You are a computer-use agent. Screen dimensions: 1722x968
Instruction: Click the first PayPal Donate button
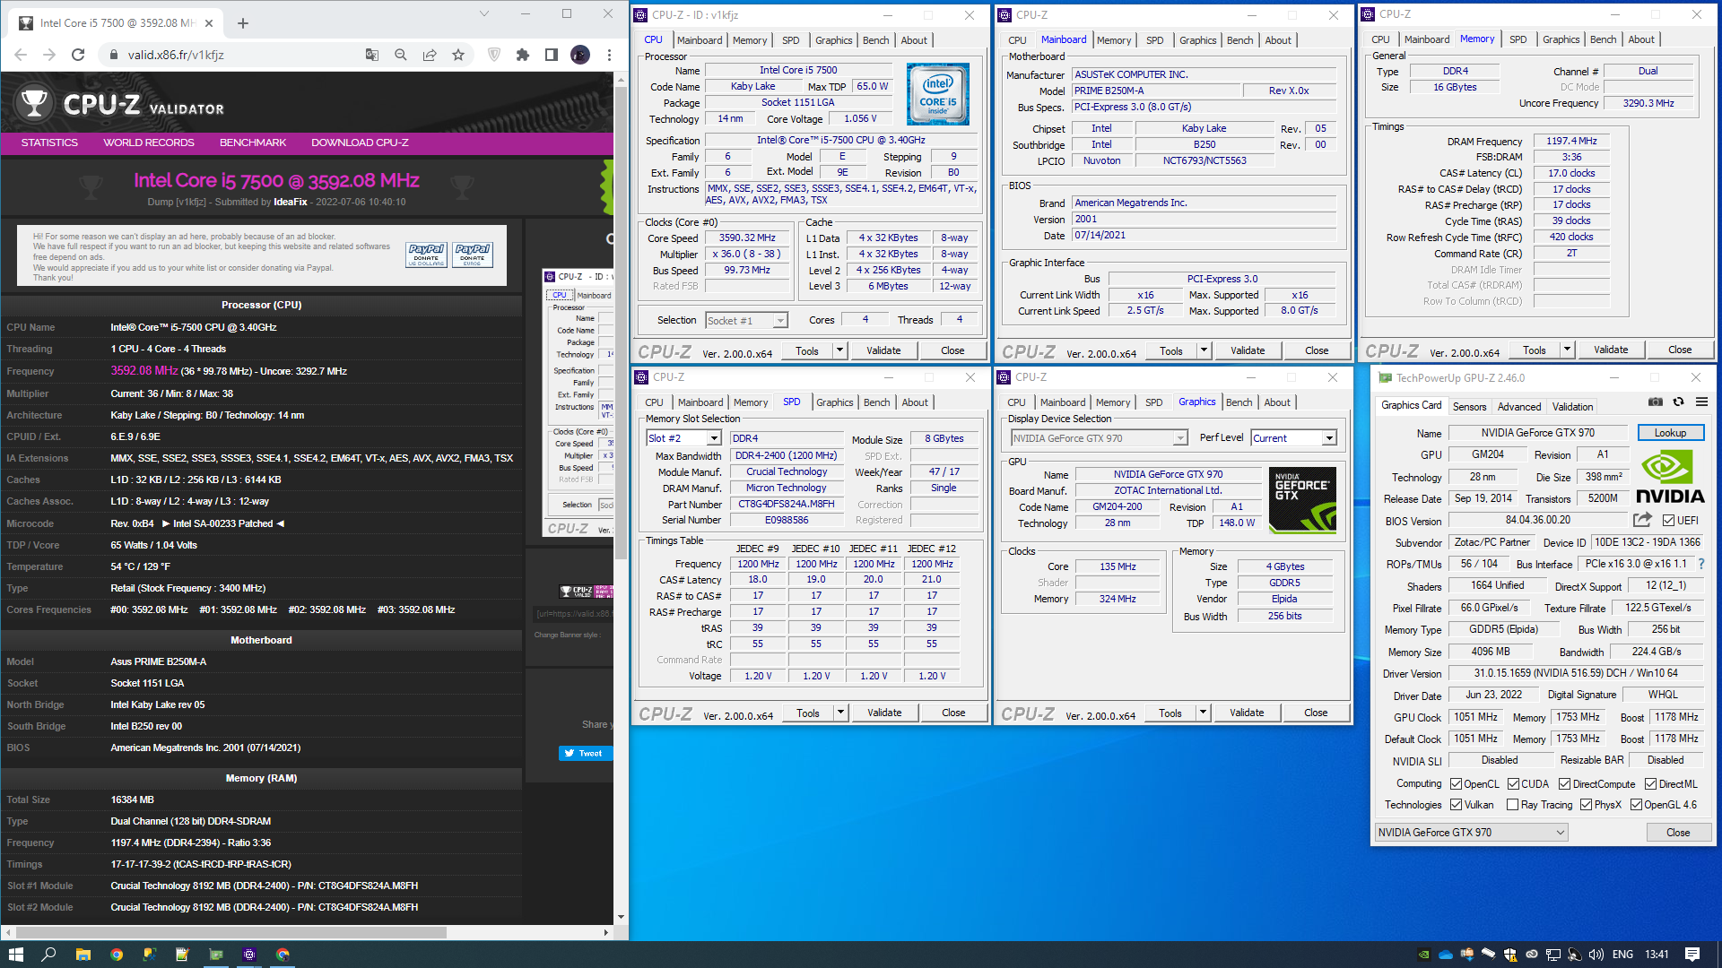point(426,254)
